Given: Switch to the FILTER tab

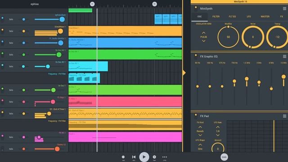Looking at the screenshot, I should pos(216,17).
